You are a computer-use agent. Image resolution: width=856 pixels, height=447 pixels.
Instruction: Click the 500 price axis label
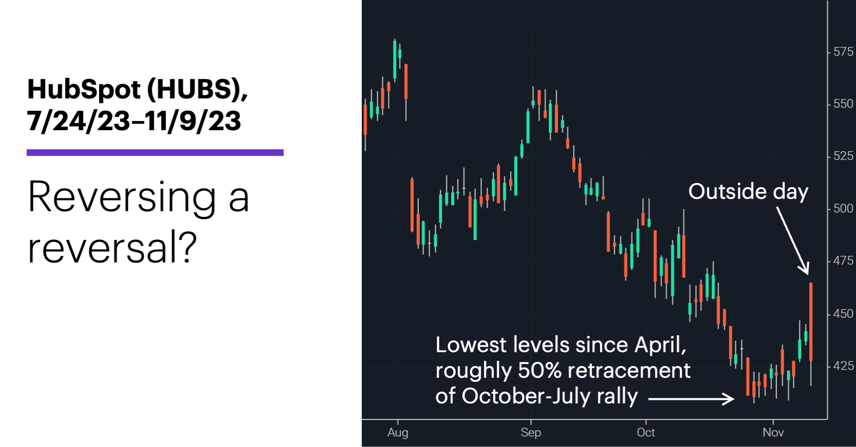tap(843, 209)
